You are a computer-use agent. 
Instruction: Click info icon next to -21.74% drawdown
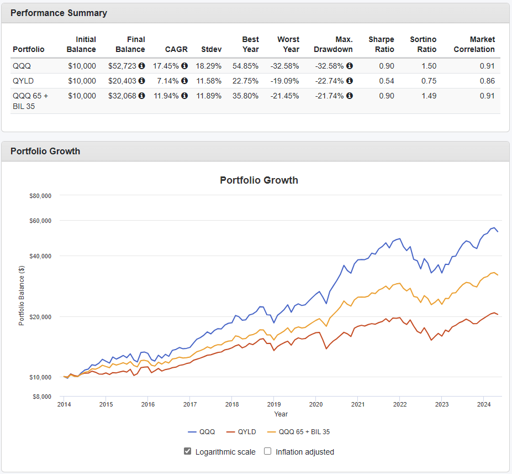tap(350, 96)
